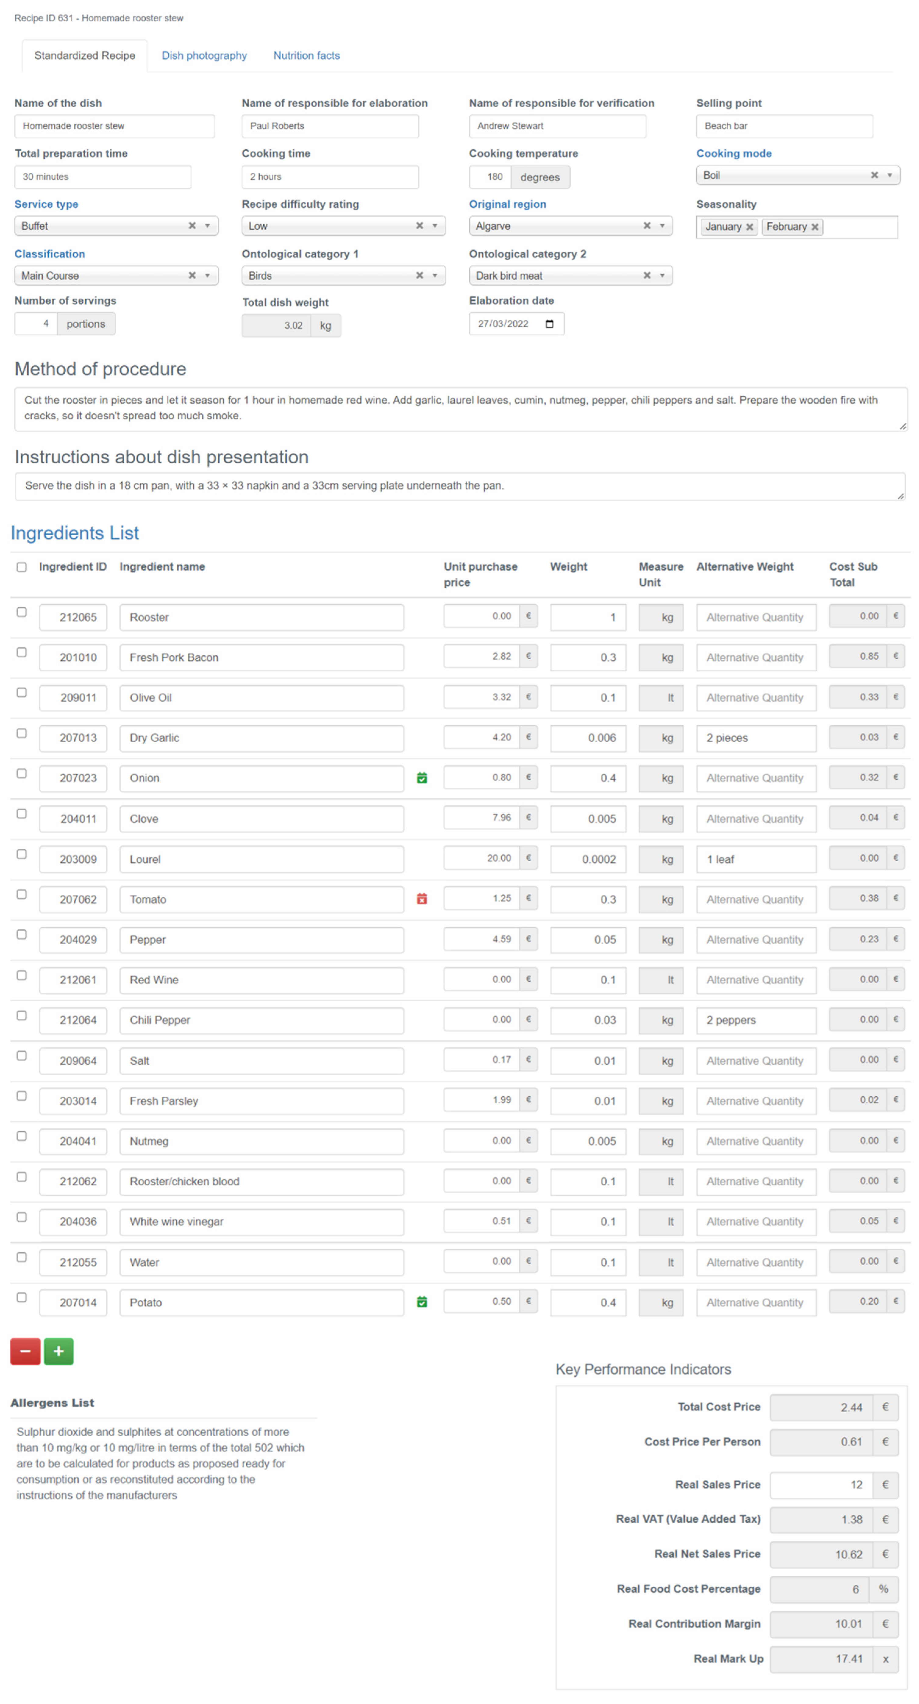Click the red calendar icon beside Tomato
The image size is (919, 1704).
pyautogui.click(x=422, y=899)
